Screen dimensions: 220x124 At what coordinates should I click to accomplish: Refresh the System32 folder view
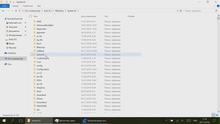pyautogui.click(x=181, y=11)
